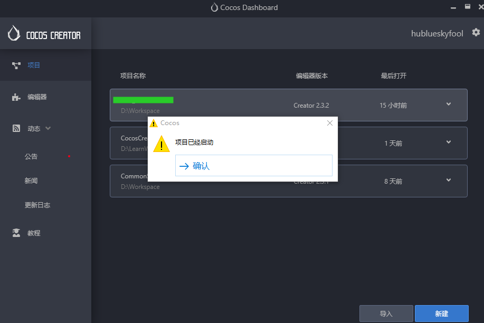Click the red dot beside 公告
Image resolution: width=484 pixels, height=323 pixels.
click(x=69, y=156)
